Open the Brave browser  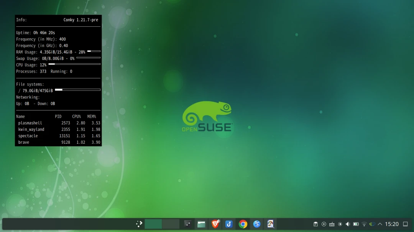[x=215, y=224]
